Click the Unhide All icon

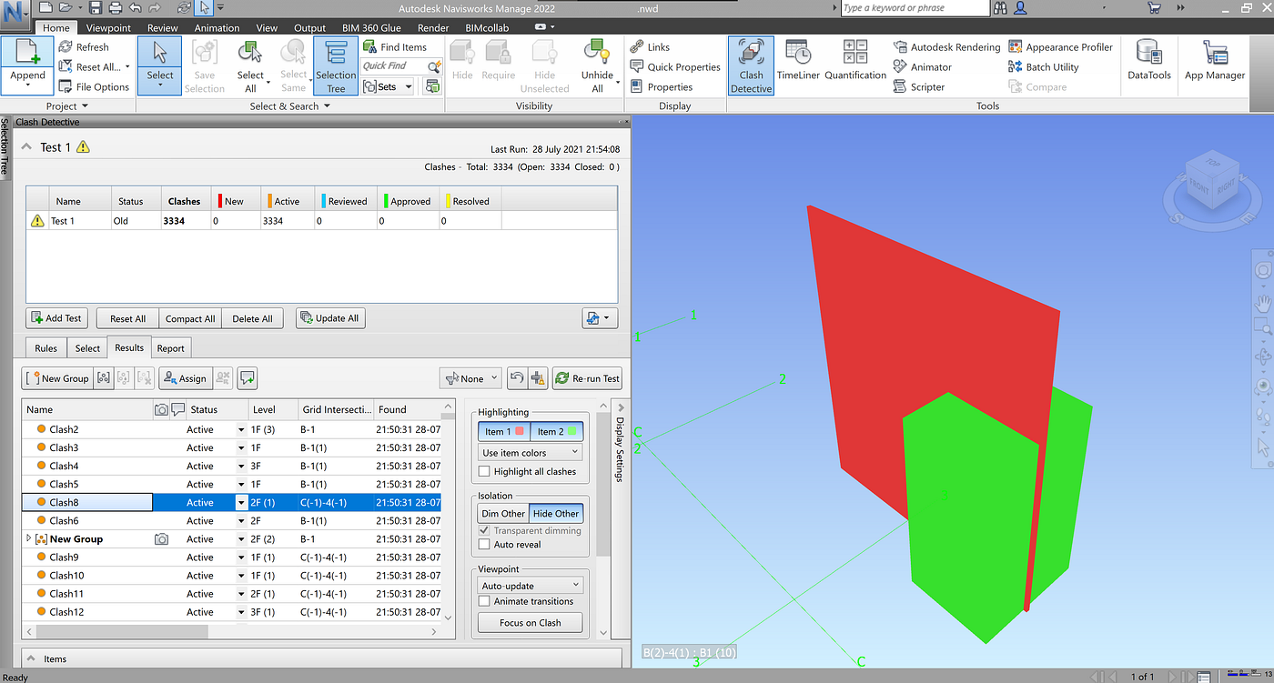(x=597, y=52)
